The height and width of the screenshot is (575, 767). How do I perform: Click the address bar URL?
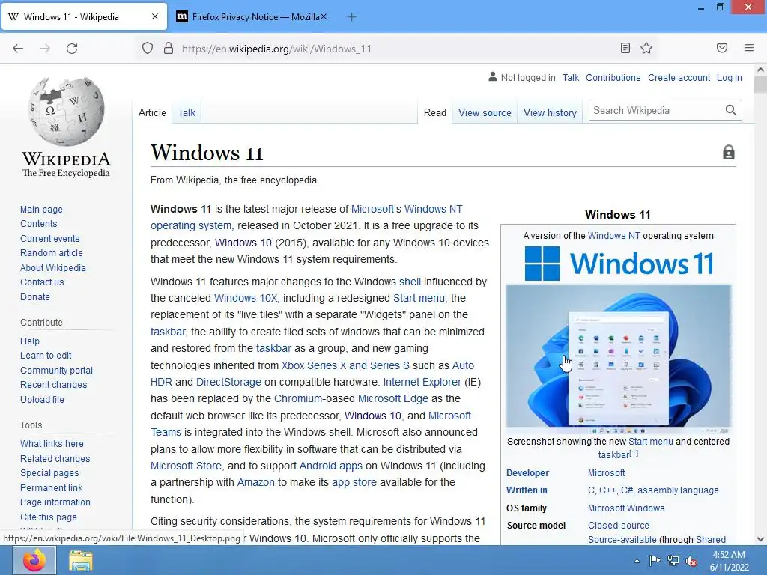276,49
